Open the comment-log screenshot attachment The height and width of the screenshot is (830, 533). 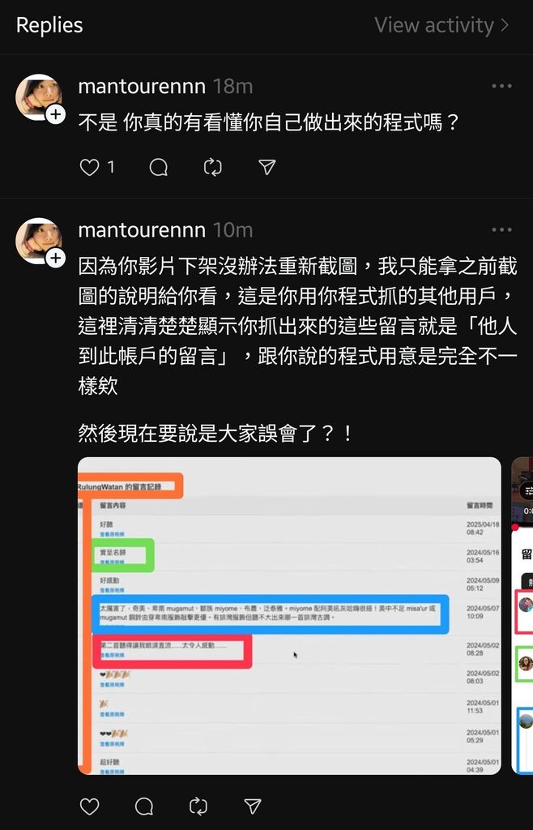coord(289,616)
